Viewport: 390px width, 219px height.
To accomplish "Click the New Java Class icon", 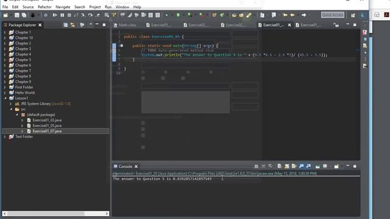I will (x=222, y=15).
